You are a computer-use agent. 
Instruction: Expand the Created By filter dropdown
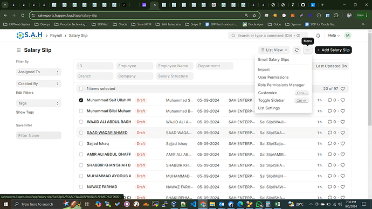coord(39,83)
